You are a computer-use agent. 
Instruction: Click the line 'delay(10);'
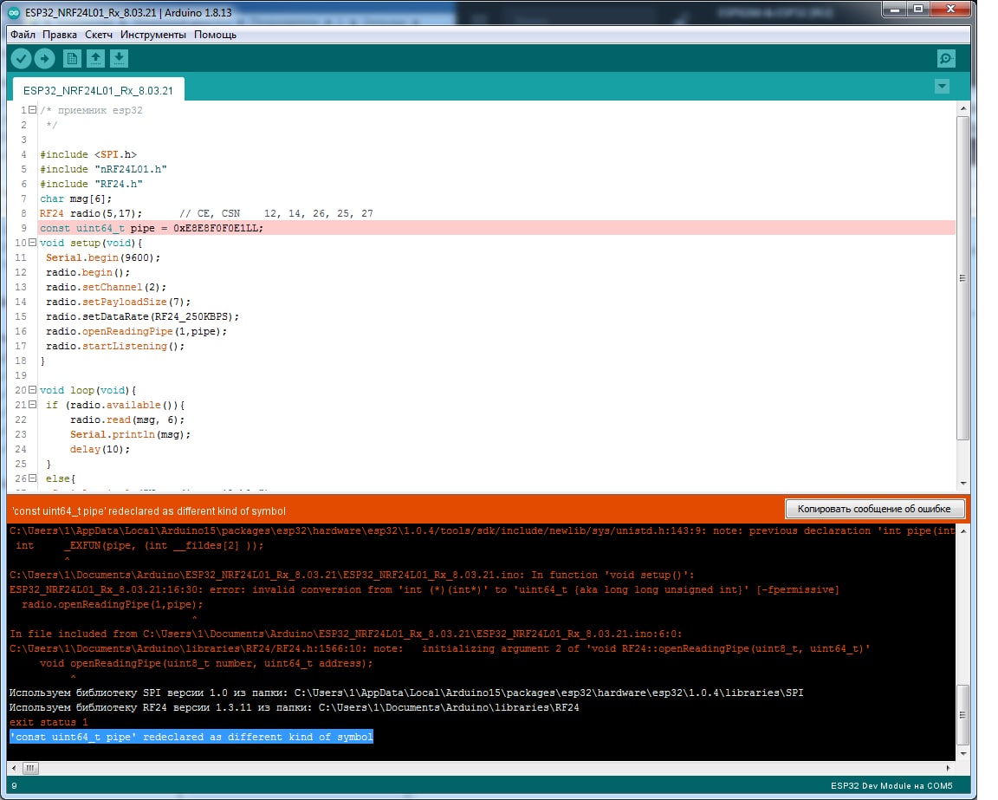100,449
